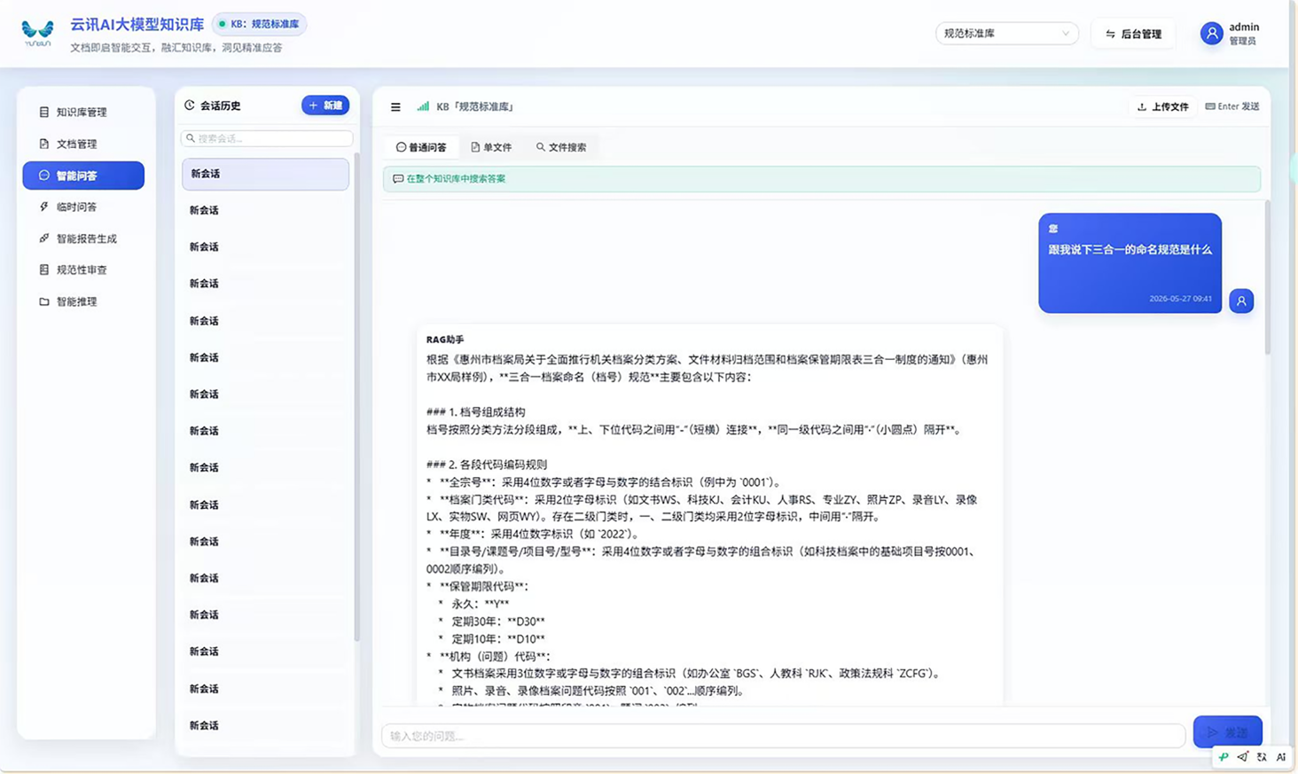Click the KB「规范标准库」chat header title
The height and width of the screenshot is (774, 1298).
tap(474, 106)
